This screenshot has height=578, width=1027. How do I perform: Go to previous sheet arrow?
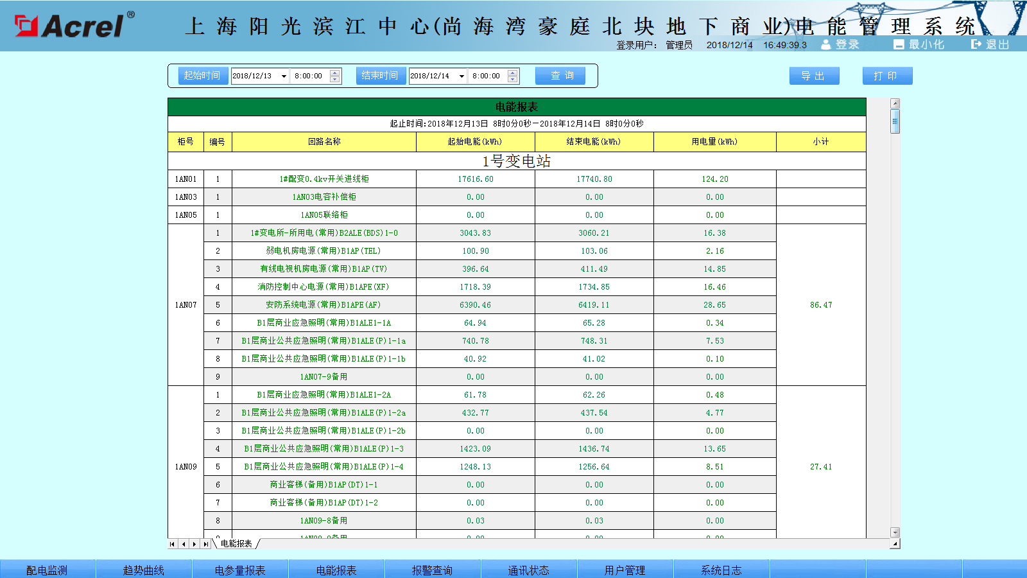pos(184,544)
